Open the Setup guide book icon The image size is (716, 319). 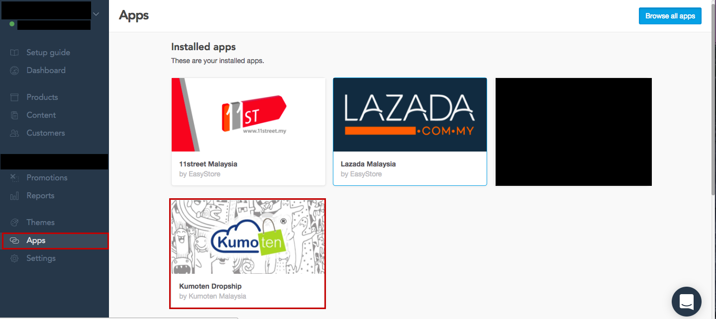point(14,53)
